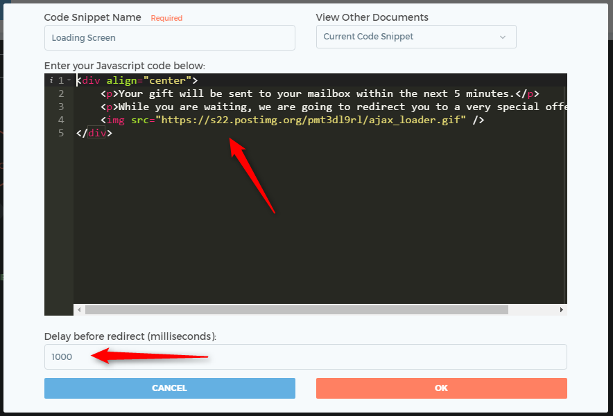613x416 pixels.
Task: Click the Delay before redirect input field
Action: click(305, 356)
